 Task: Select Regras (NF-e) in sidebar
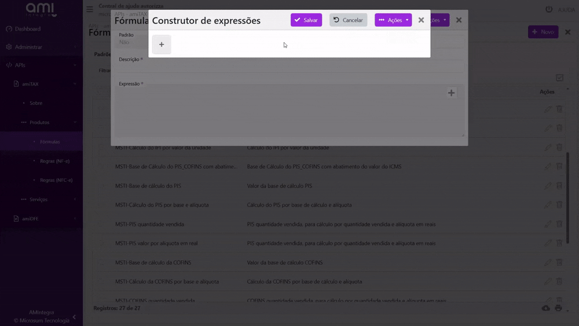(x=54, y=161)
